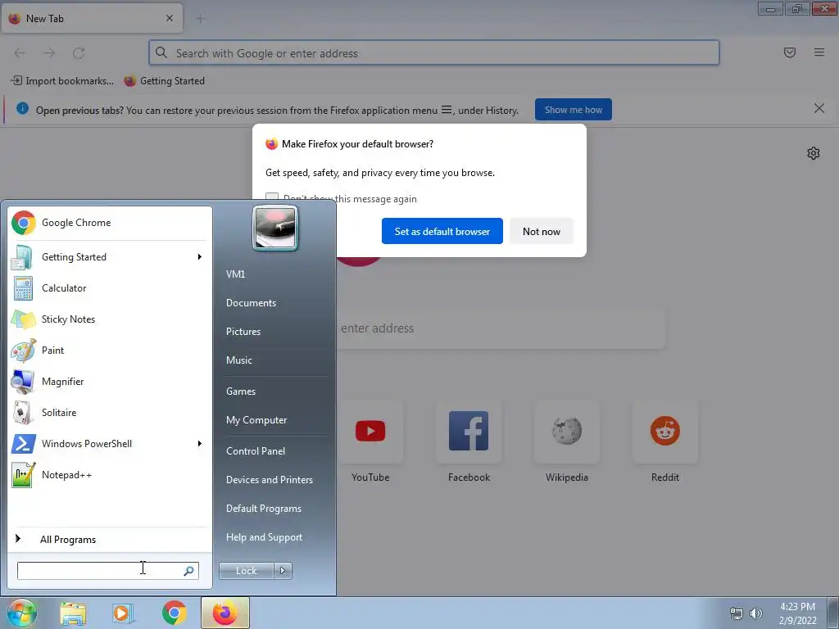839x629 pixels.
Task: Open Sticky Notes from Start menu
Action: 109,319
